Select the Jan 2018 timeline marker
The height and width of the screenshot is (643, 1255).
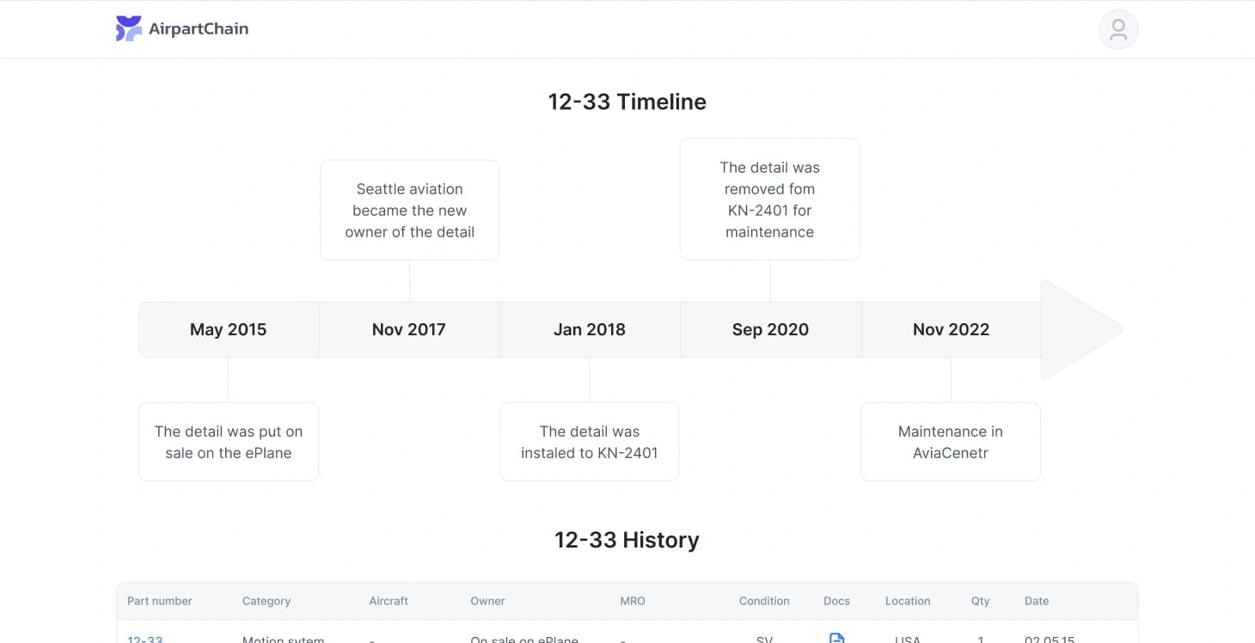pos(589,329)
